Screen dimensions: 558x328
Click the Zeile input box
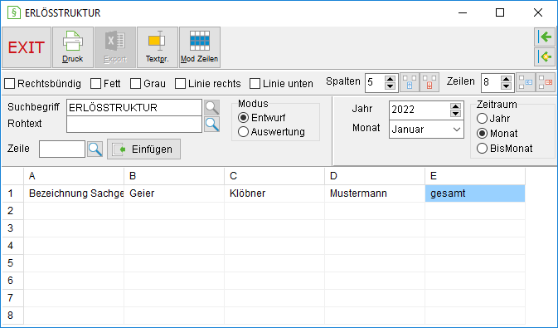click(x=62, y=149)
